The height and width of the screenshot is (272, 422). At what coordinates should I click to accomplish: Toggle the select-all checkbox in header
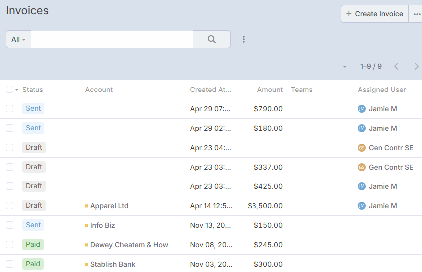point(9,90)
